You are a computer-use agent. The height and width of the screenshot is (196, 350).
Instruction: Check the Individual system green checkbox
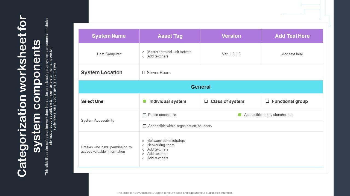144,101
